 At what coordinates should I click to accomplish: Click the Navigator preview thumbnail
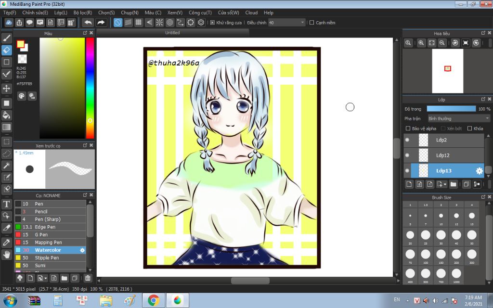pyautogui.click(x=447, y=71)
